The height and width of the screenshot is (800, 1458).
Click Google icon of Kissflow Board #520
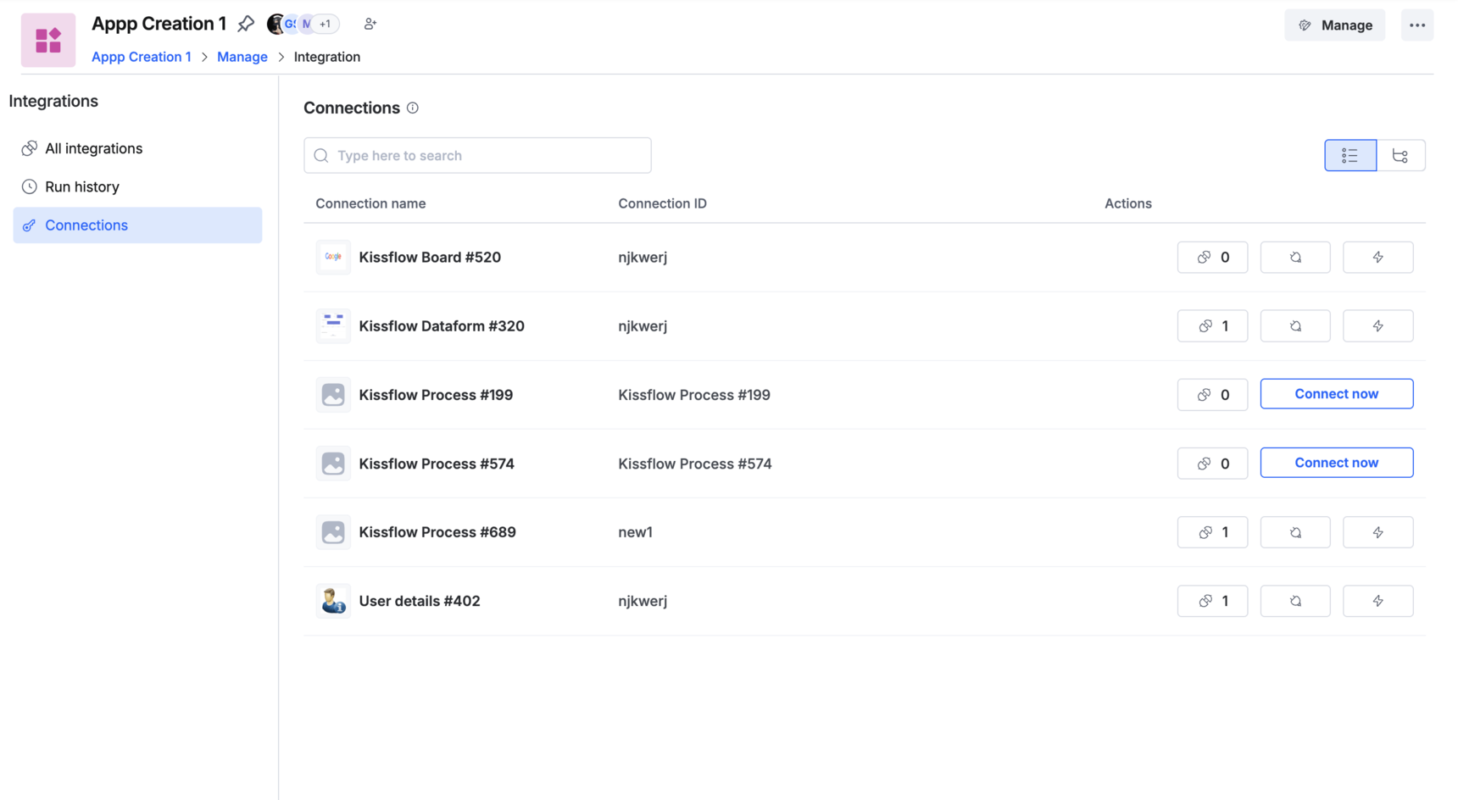(333, 257)
